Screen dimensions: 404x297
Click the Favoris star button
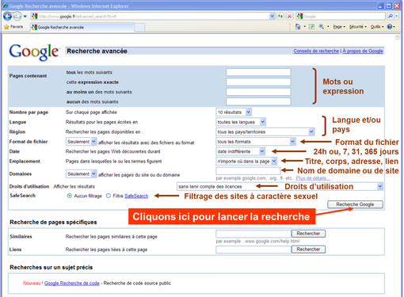click(13, 27)
